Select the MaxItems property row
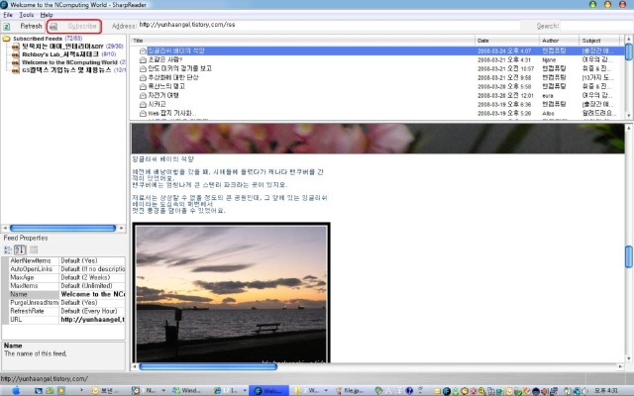 [63, 286]
